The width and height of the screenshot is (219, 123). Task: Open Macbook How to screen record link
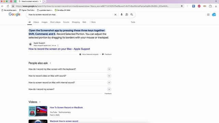click(64, 121)
